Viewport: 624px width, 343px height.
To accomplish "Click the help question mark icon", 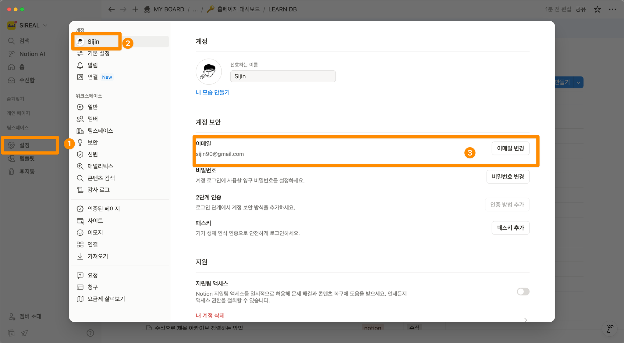I will pyautogui.click(x=90, y=333).
